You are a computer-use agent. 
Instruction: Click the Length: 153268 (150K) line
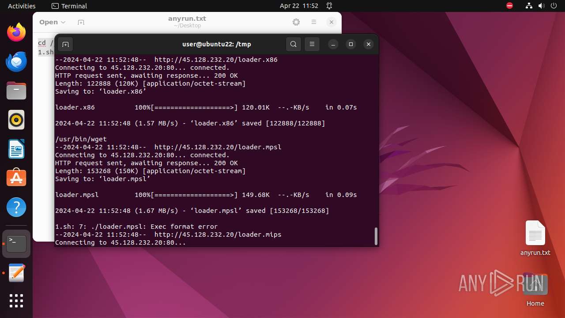[151, 171]
